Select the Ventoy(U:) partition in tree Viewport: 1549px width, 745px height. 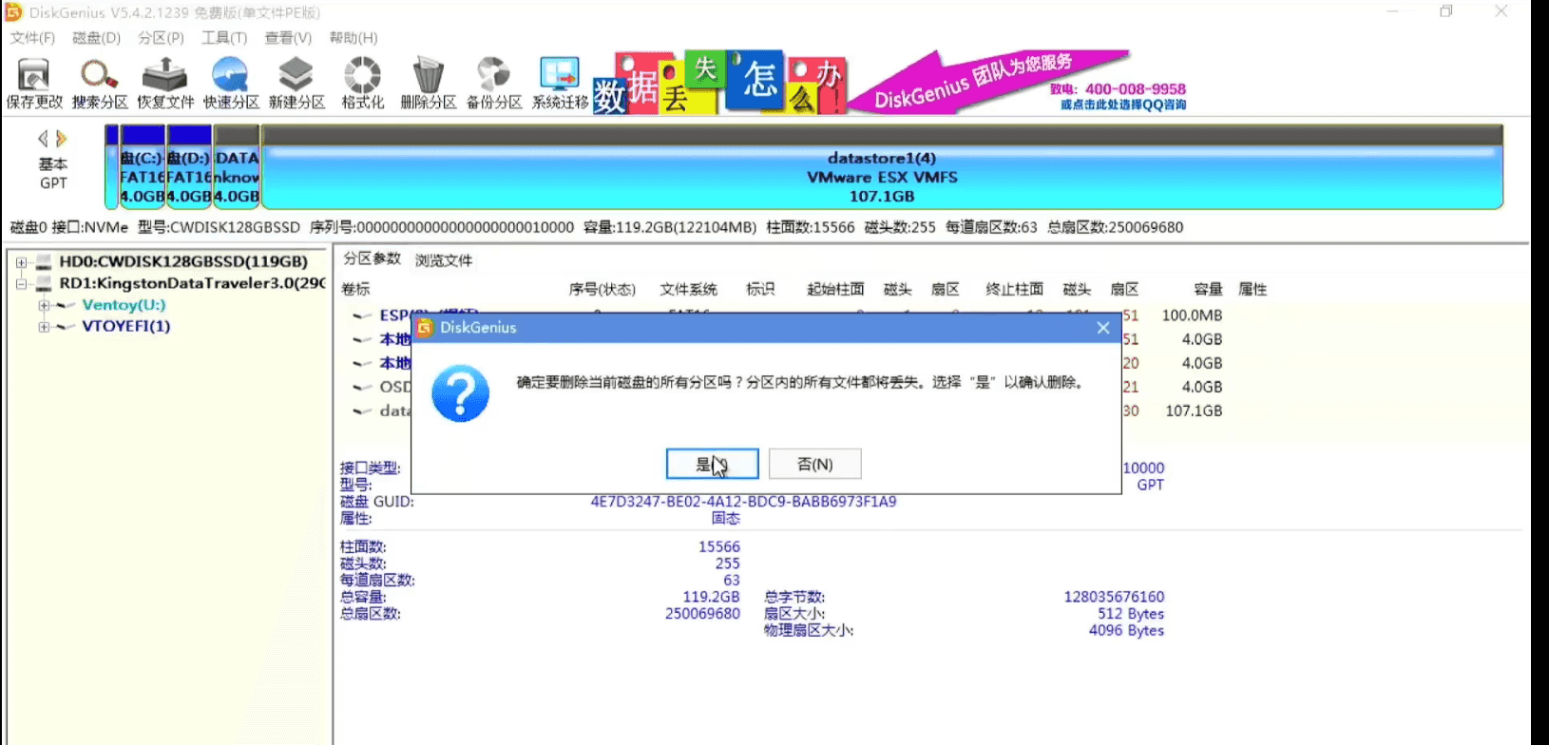124,305
